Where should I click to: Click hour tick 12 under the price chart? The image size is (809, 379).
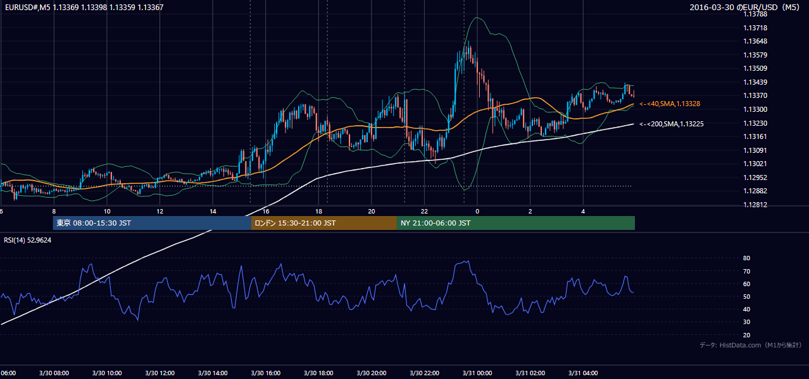pyautogui.click(x=160, y=211)
